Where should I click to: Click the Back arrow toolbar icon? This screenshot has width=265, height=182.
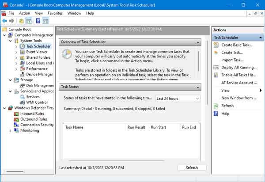[4, 21]
